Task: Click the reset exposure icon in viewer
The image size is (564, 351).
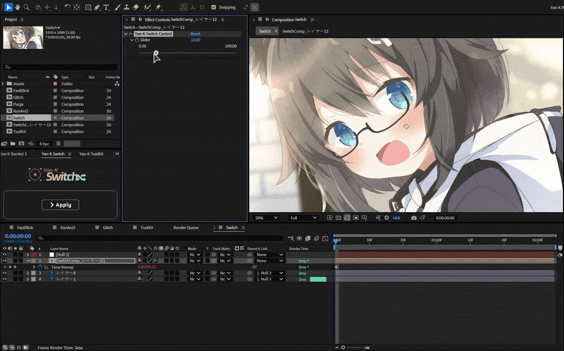Action: pos(387,218)
